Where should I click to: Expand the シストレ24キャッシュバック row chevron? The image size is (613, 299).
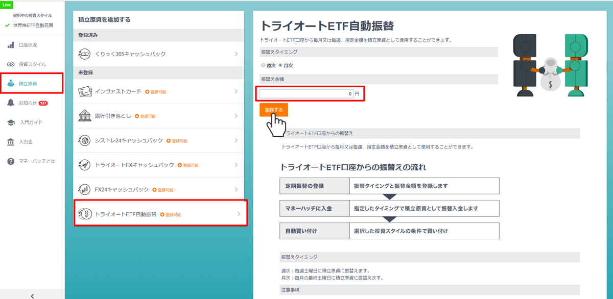click(237, 140)
